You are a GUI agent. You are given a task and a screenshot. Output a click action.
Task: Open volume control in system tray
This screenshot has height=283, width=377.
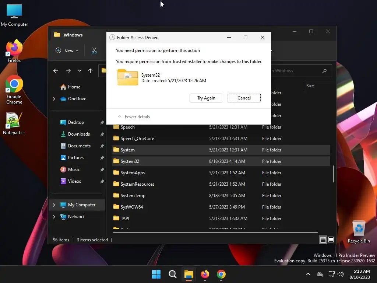[341, 274]
